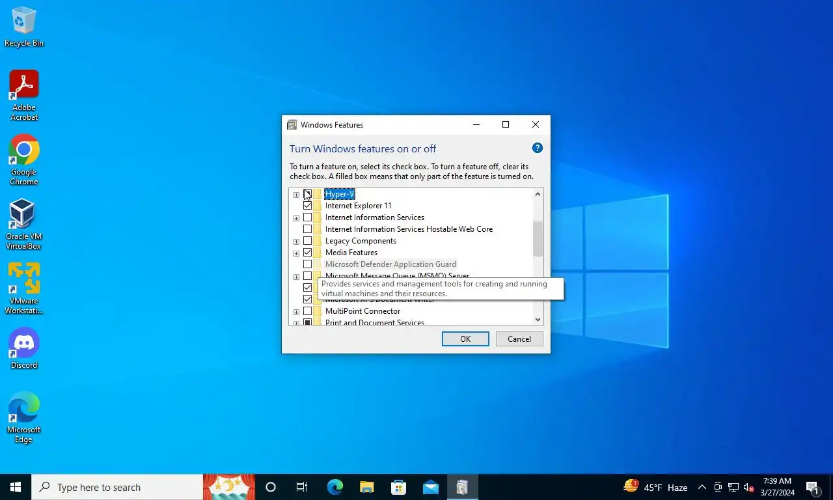
Task: Select the Internet Explorer 11 label
Action: (359, 206)
